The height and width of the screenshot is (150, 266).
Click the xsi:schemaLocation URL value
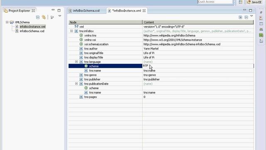point(182,44)
